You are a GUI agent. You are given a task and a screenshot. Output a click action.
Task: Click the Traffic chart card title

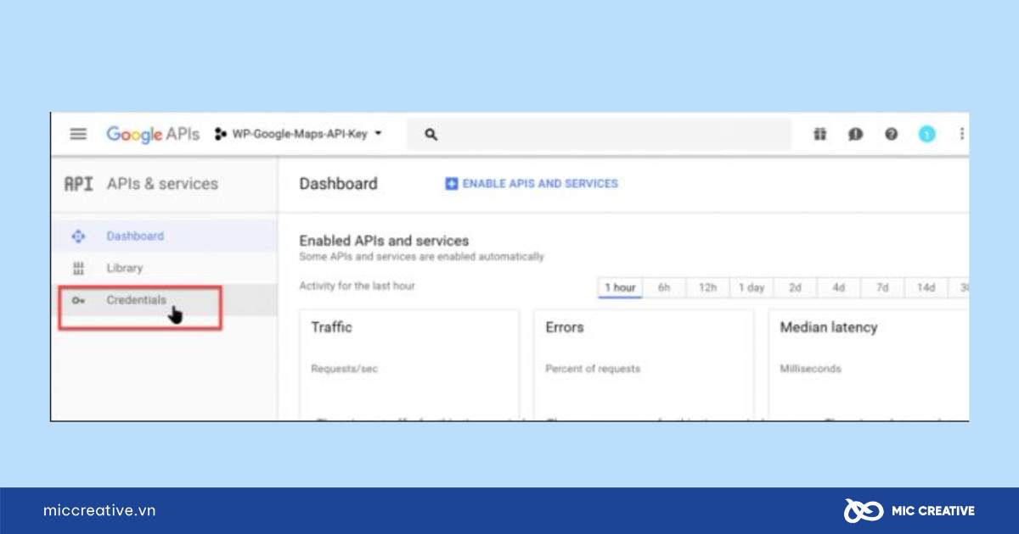(331, 327)
